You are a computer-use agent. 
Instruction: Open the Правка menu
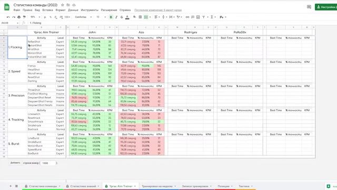27,10
